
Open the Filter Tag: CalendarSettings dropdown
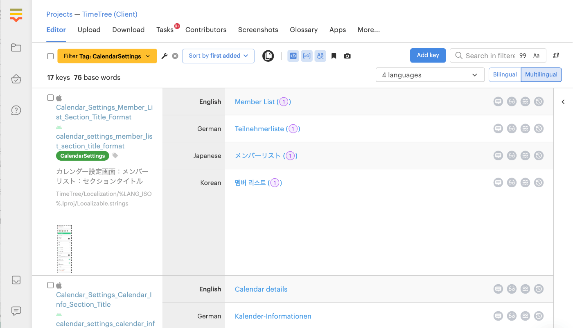(107, 56)
